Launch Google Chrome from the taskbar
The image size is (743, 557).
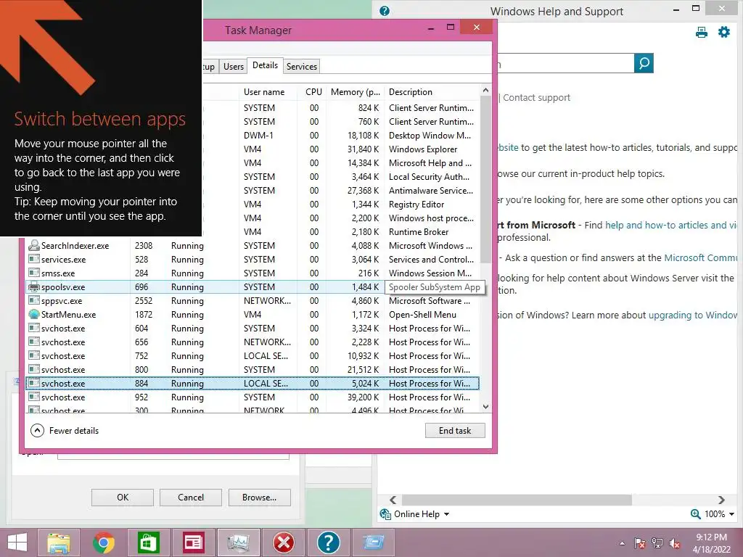click(103, 542)
